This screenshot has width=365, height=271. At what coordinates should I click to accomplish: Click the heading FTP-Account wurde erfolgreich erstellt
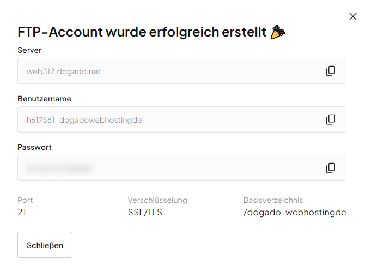143,32
